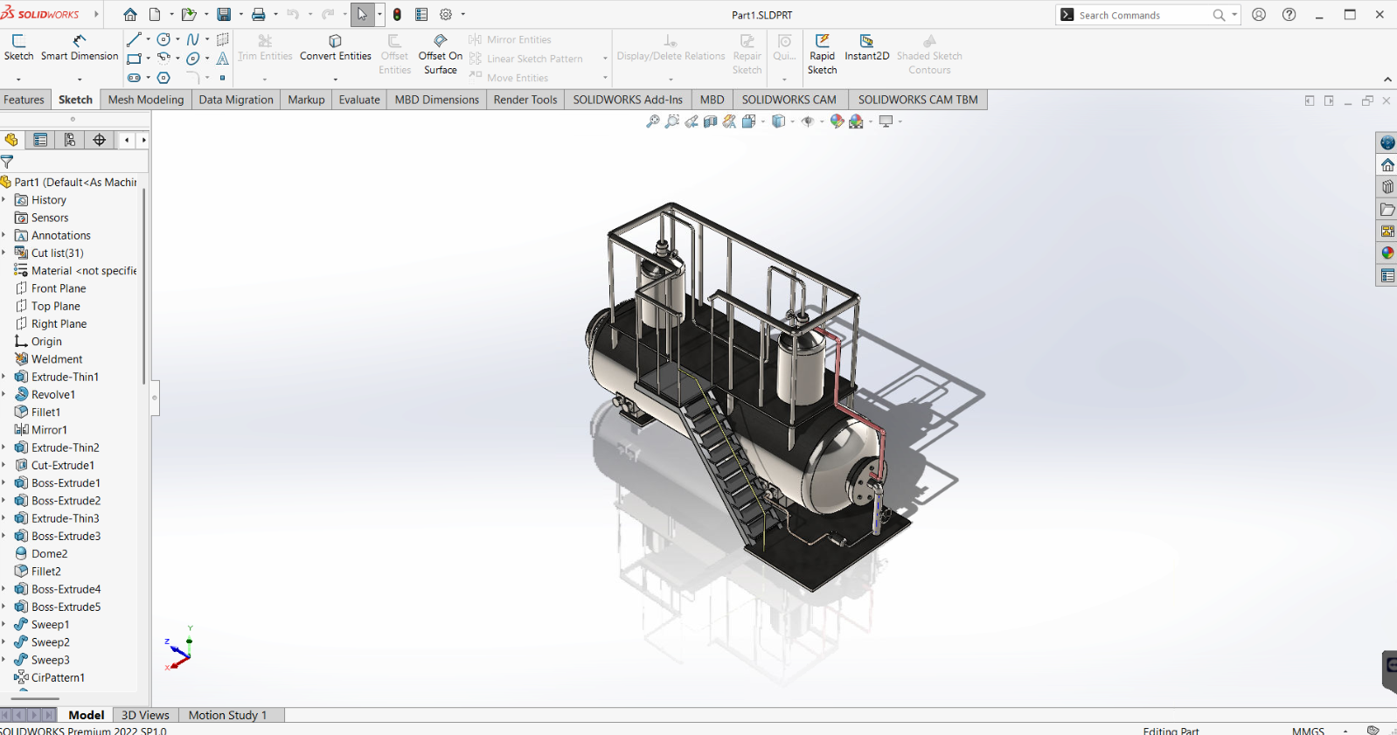
Task: Open the Section View tool
Action: click(x=710, y=121)
